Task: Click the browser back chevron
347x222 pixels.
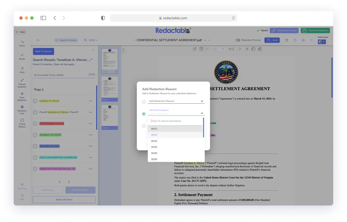Action: pyautogui.click(x=55, y=18)
